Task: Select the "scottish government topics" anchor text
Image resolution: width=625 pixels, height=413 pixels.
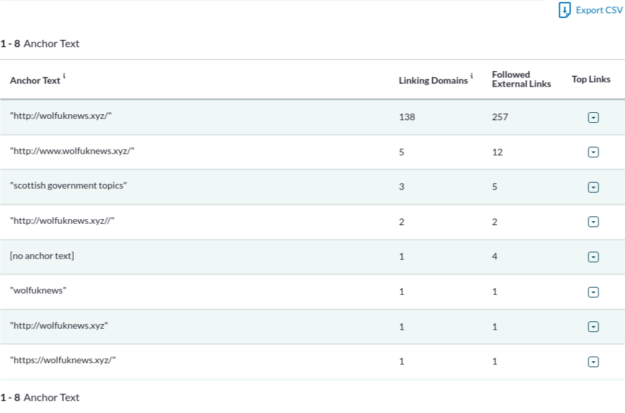Action: (68, 186)
